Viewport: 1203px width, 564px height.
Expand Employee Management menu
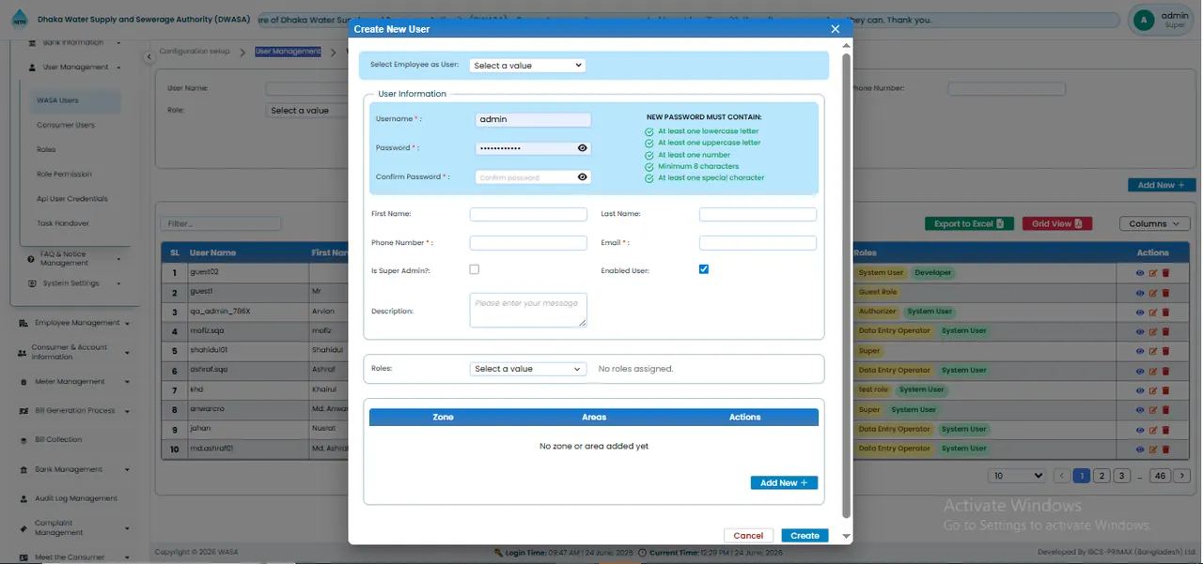point(74,323)
